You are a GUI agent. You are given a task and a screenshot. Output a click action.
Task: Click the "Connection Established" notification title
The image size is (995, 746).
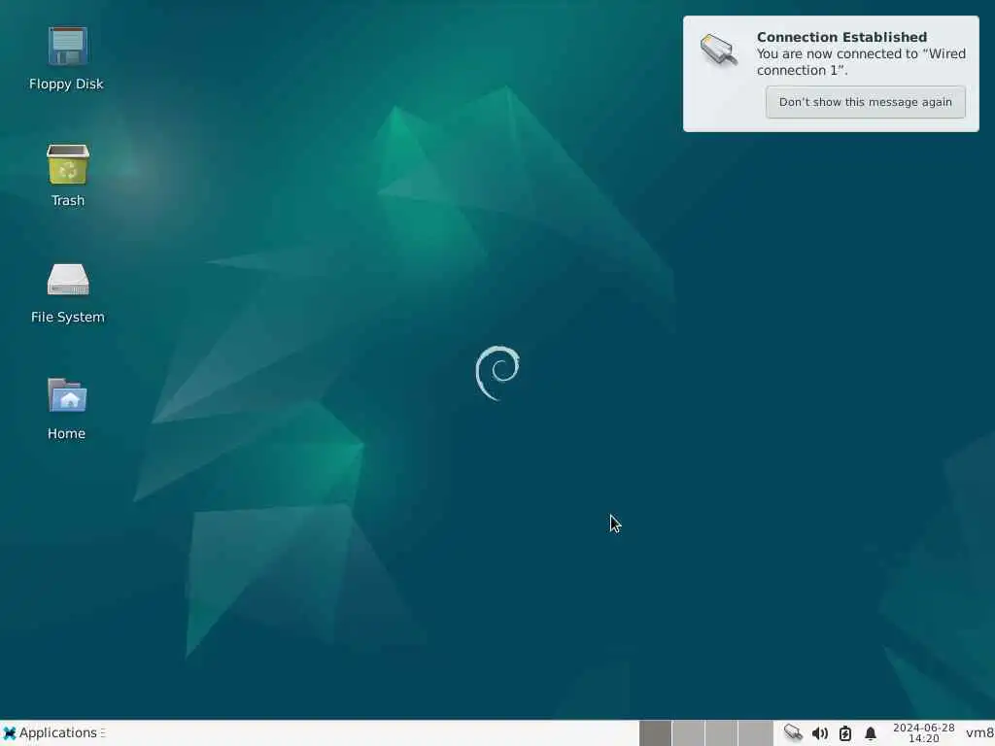(x=841, y=37)
